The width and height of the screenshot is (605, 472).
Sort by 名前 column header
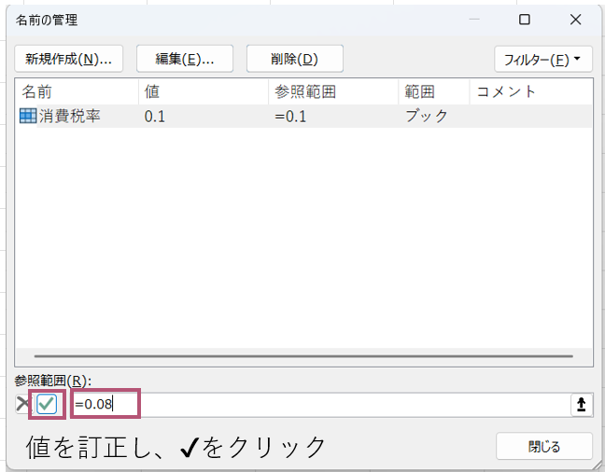click(x=77, y=91)
